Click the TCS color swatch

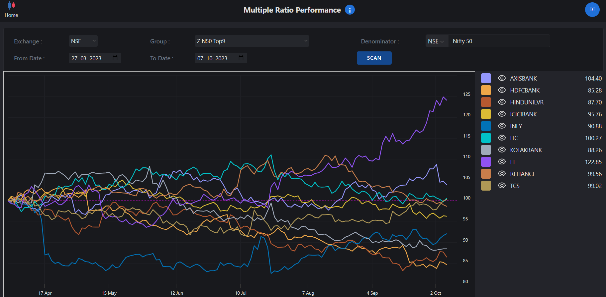pos(486,186)
